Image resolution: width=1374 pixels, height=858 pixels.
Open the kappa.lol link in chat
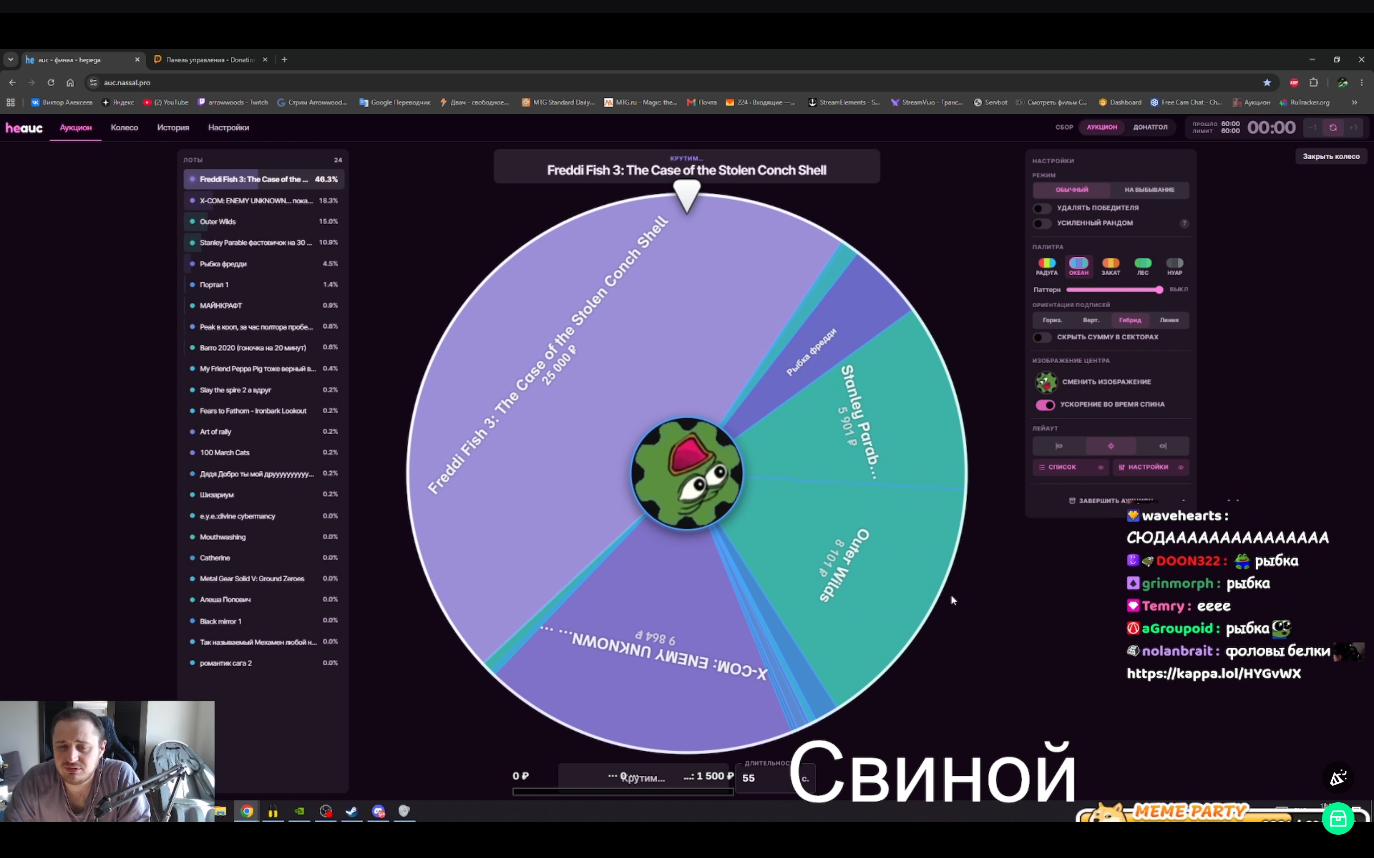1213,674
